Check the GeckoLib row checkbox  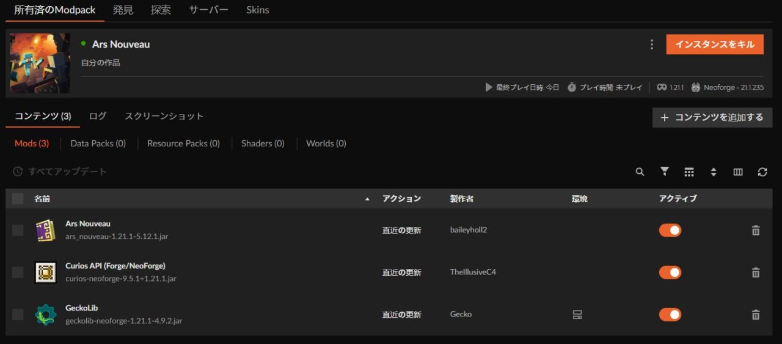click(x=18, y=314)
